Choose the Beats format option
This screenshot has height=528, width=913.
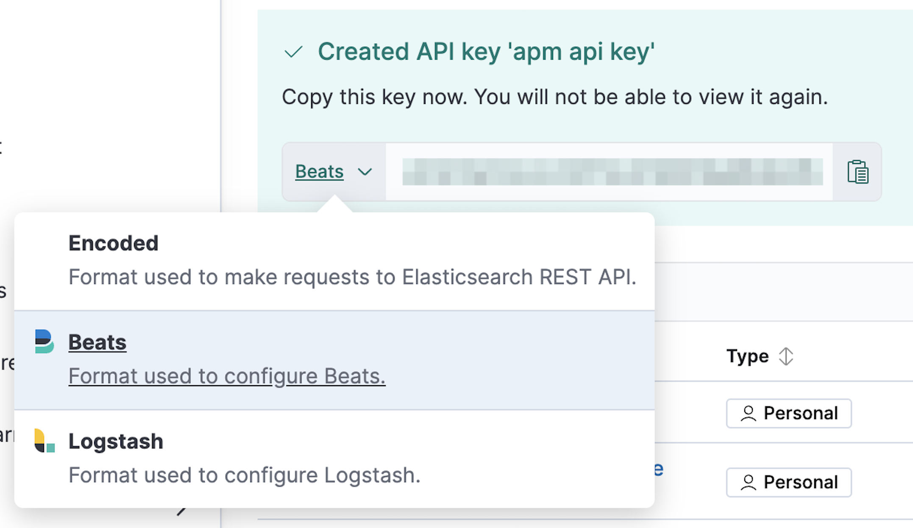click(97, 342)
